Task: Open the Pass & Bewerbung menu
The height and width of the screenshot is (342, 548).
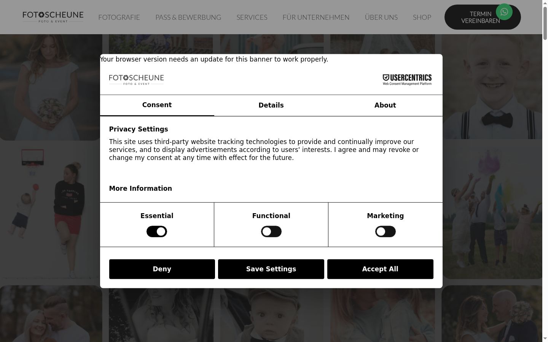Action: tap(188, 17)
